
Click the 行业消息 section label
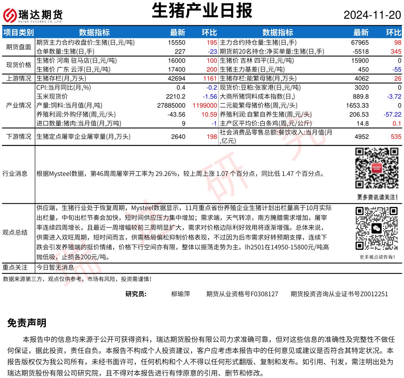pos(15,174)
